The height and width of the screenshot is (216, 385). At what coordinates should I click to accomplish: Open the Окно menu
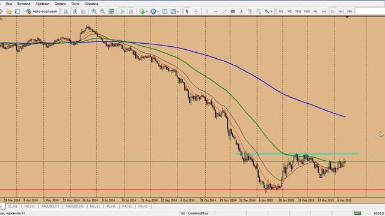tap(75, 4)
